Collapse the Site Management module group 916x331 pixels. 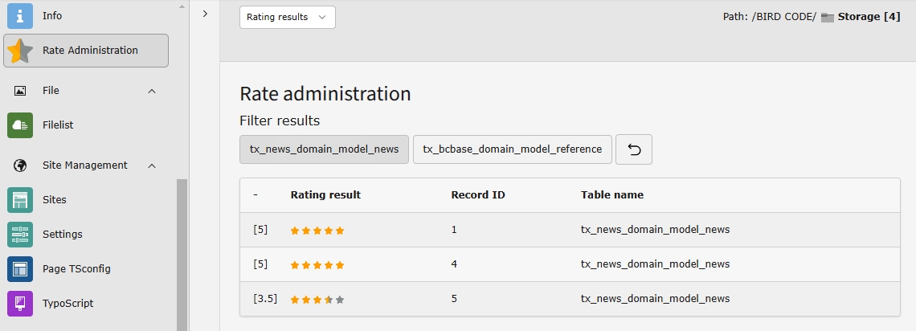click(152, 165)
